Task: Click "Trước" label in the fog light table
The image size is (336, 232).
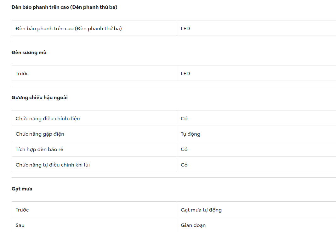Action: click(22, 74)
